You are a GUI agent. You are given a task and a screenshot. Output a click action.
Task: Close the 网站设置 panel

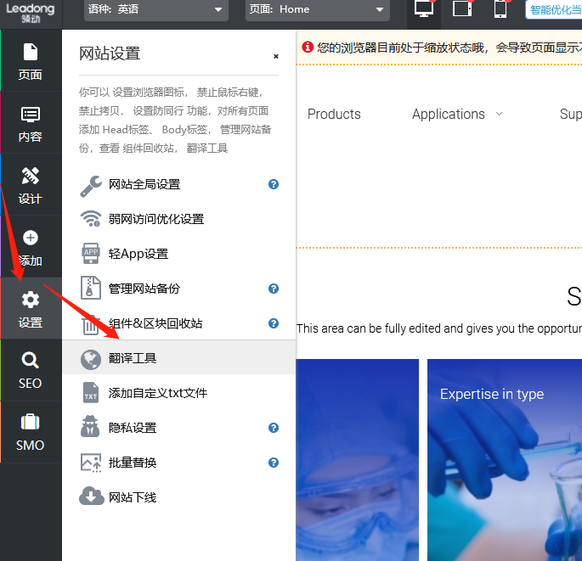click(x=276, y=56)
